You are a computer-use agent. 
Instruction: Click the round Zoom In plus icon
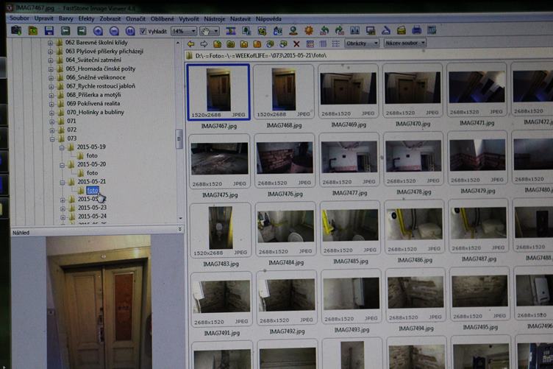(98, 31)
